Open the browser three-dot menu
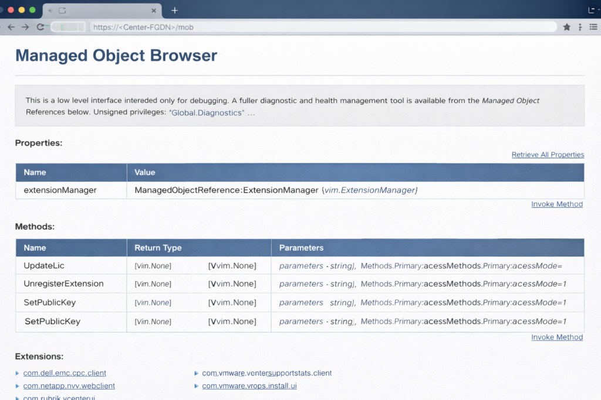This screenshot has height=400, width=601. (579, 26)
